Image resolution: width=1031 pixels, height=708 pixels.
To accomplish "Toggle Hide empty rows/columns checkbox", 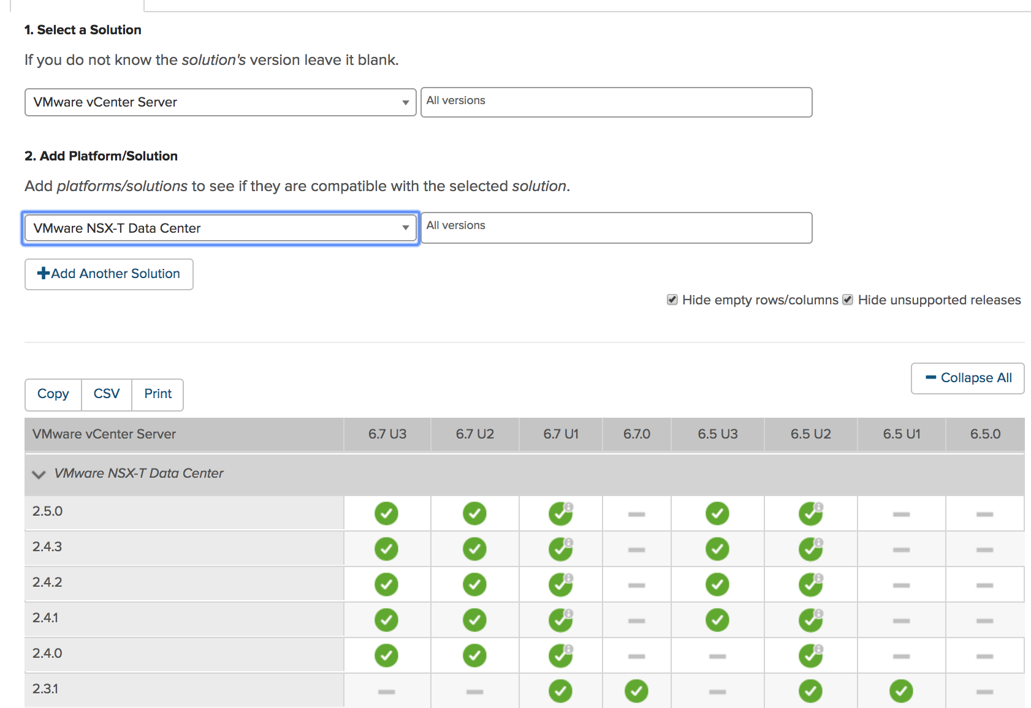I will tap(672, 299).
